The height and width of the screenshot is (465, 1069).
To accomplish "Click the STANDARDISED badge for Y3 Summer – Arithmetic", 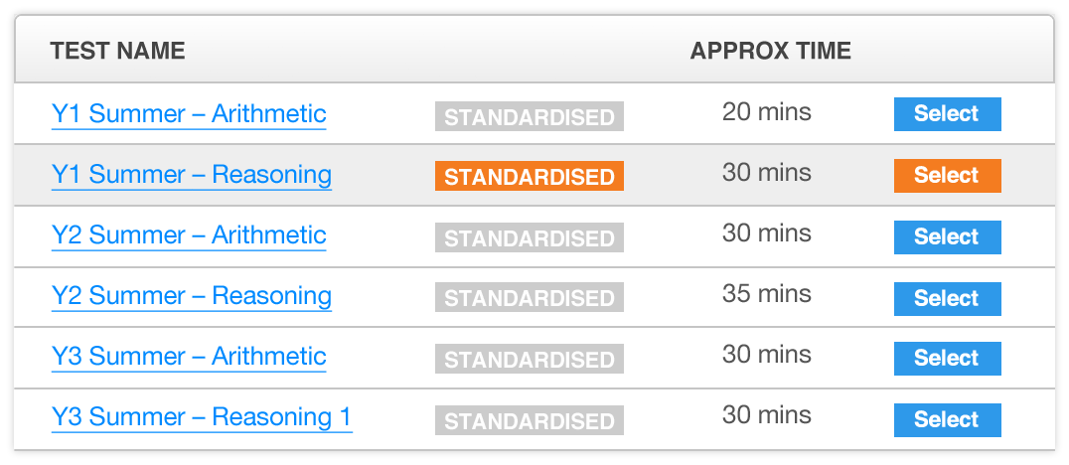I will point(529,359).
